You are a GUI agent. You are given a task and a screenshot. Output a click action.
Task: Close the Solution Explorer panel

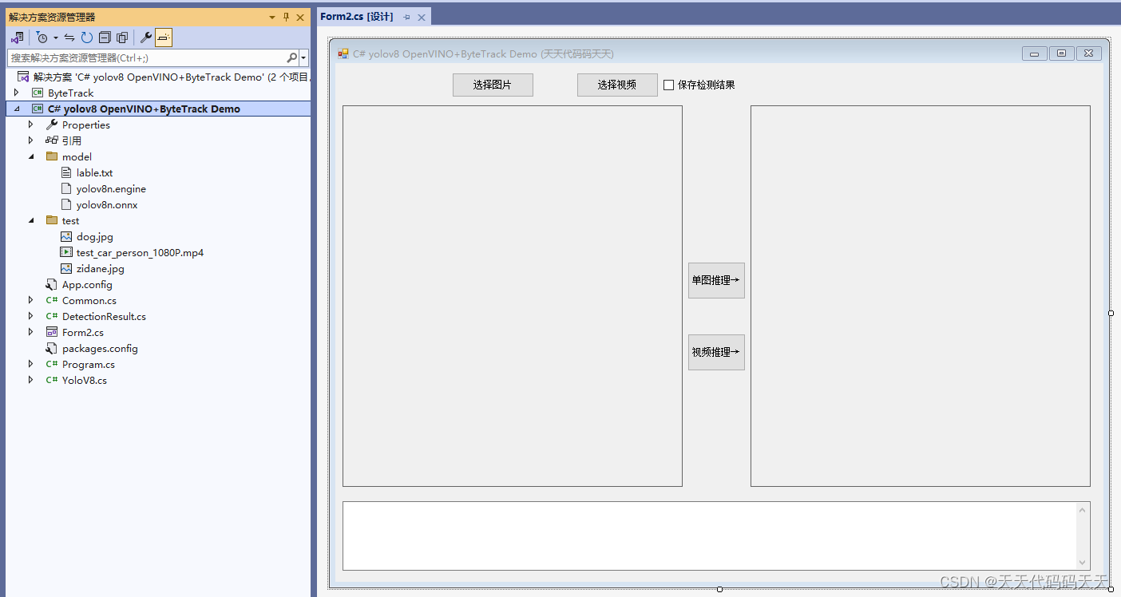coord(300,17)
